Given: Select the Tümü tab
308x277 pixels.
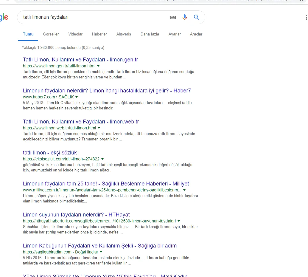Looking at the screenshot, I should coord(28,34).
